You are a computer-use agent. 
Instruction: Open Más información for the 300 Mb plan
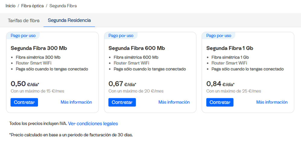click(x=76, y=102)
